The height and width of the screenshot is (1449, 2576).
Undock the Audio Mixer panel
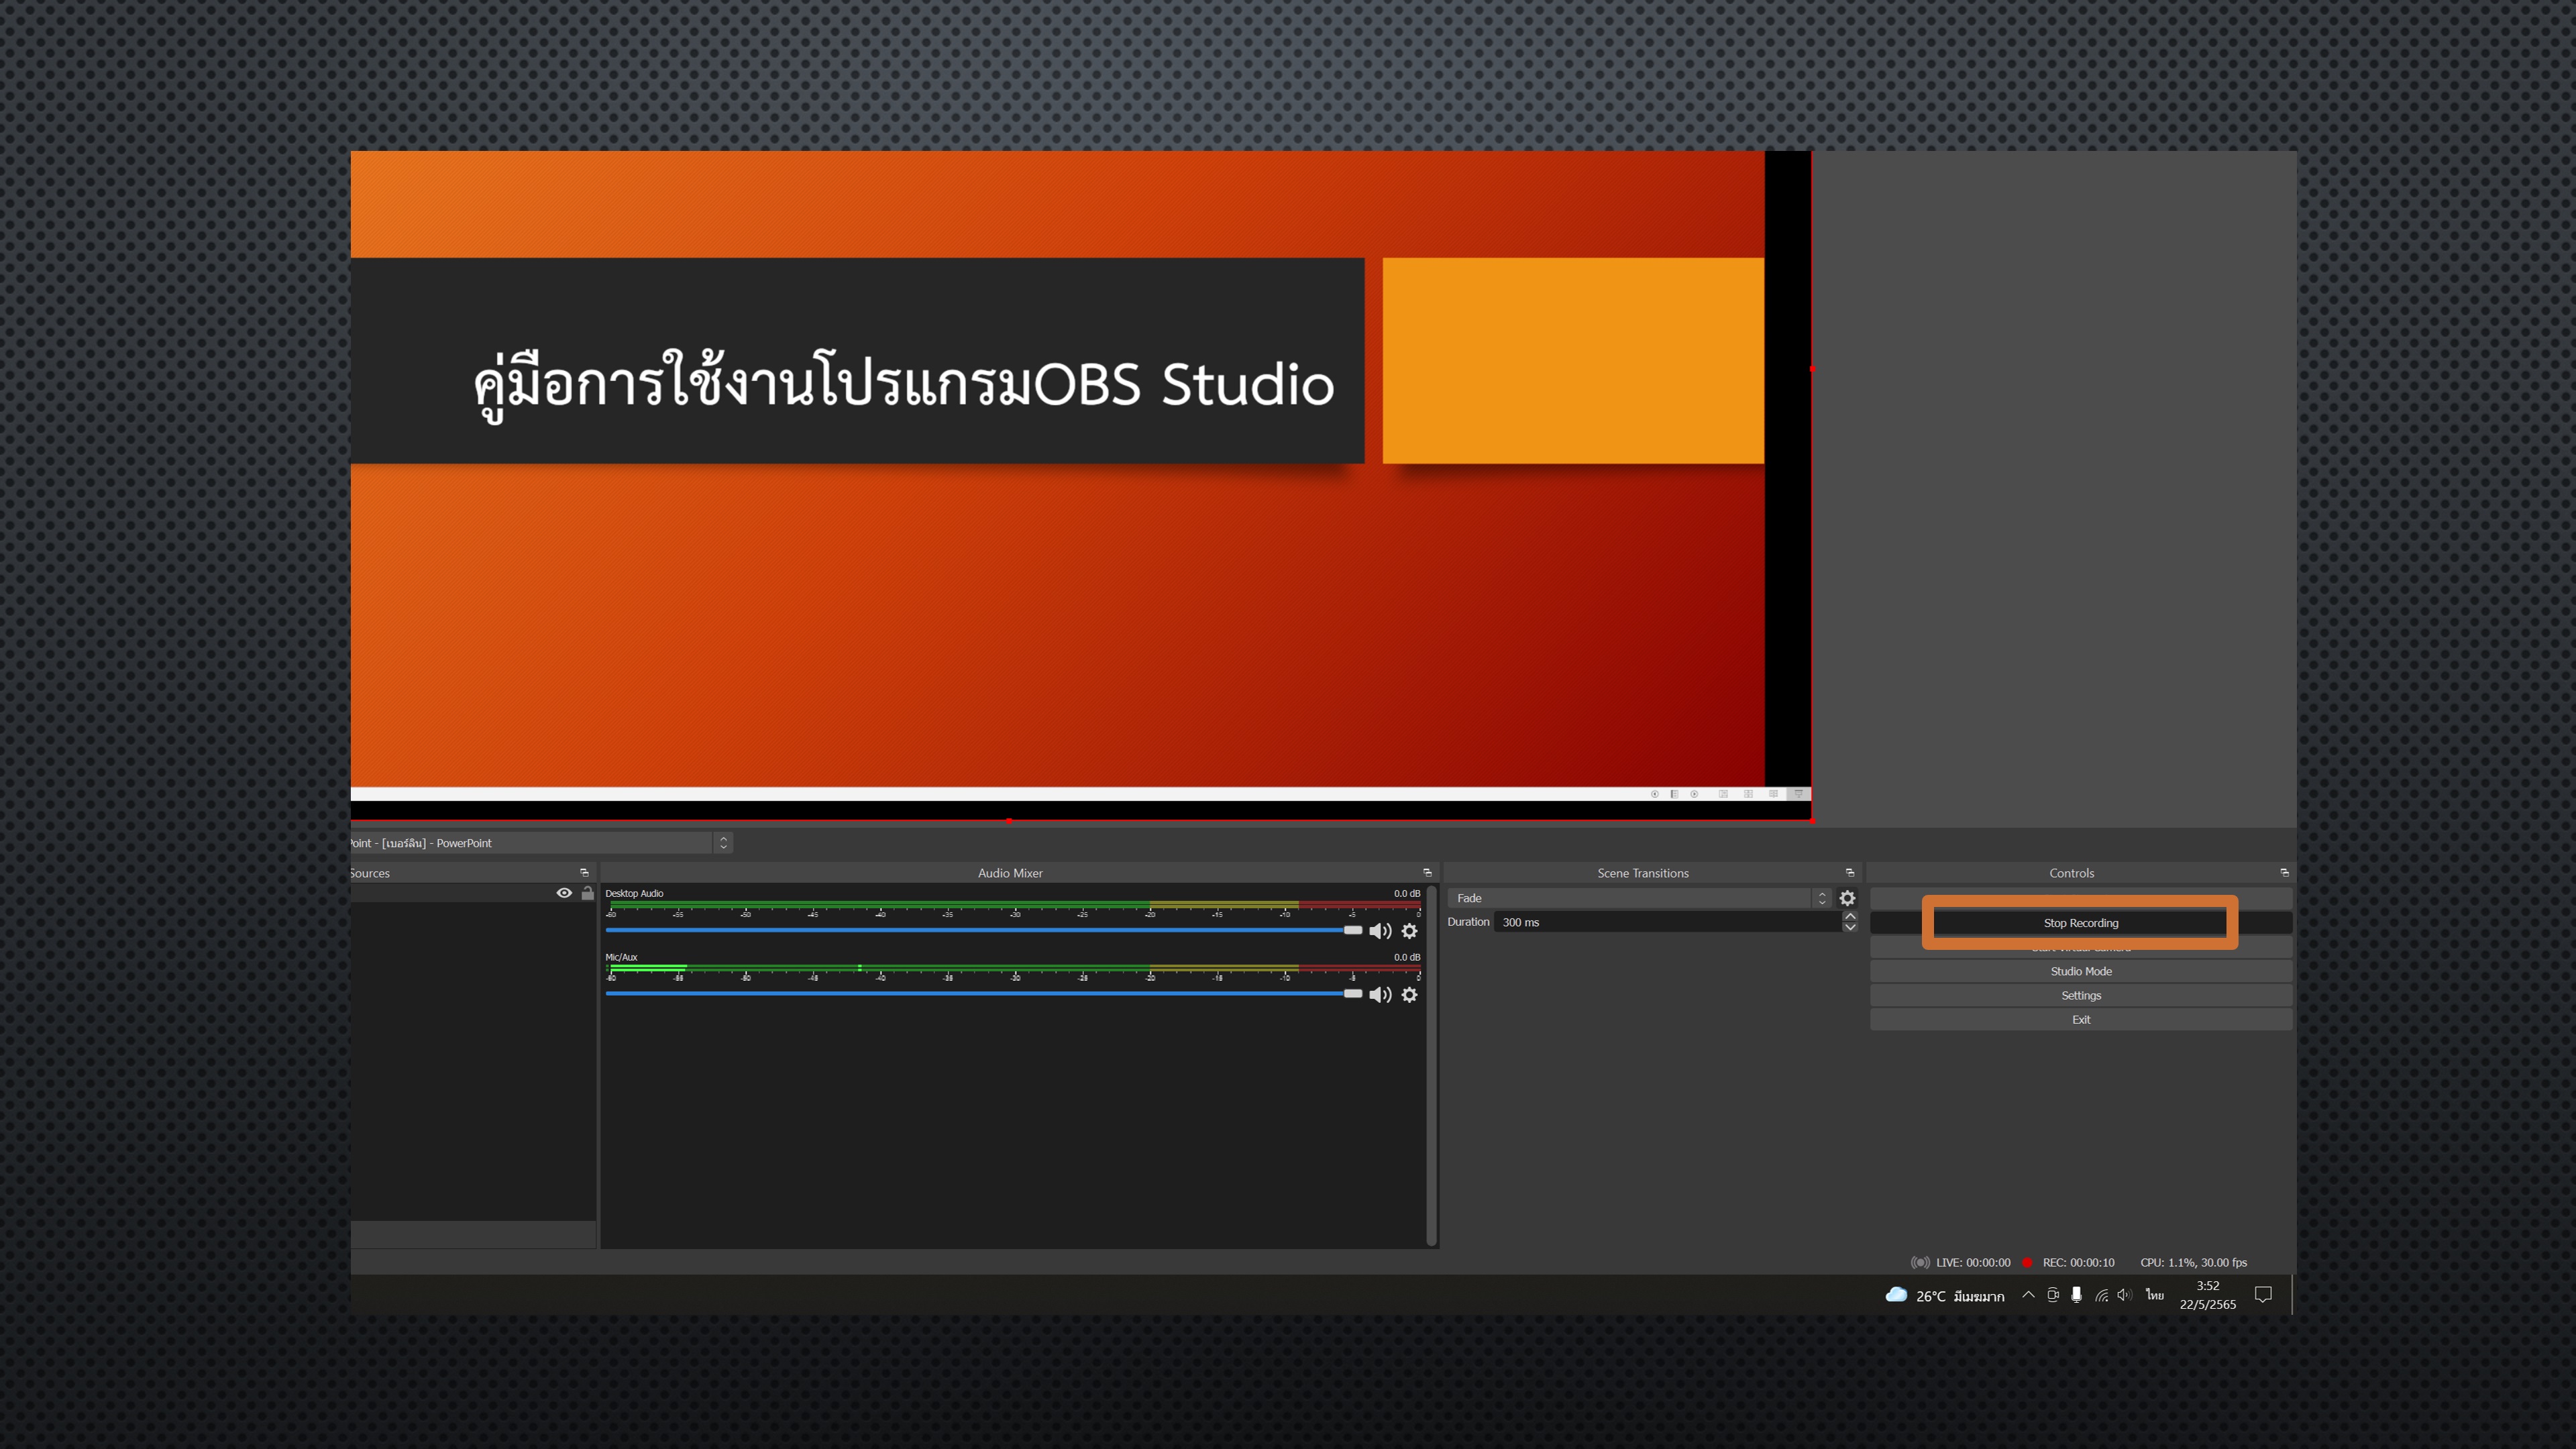tap(1427, 873)
